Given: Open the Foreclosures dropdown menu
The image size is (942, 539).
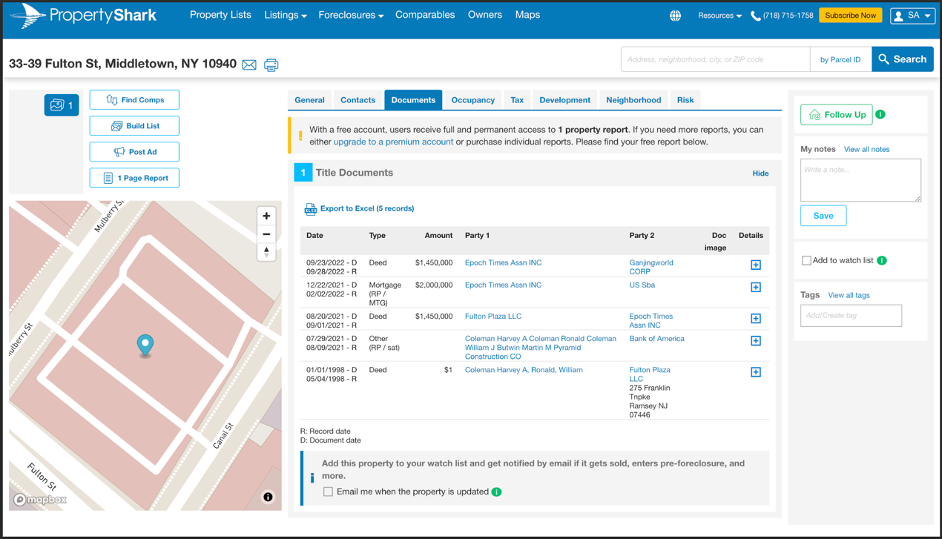Looking at the screenshot, I should (x=350, y=15).
